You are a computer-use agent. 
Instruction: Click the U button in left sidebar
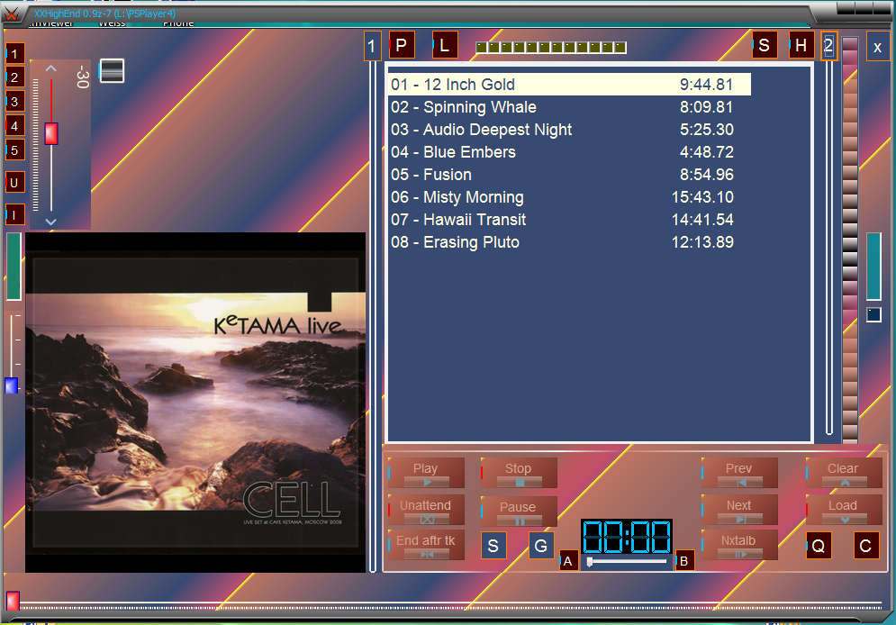14,183
